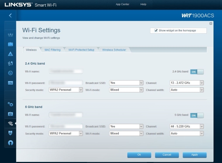Switch to the Wireless Scheduler tab
222x163 pixels.
click(114, 50)
